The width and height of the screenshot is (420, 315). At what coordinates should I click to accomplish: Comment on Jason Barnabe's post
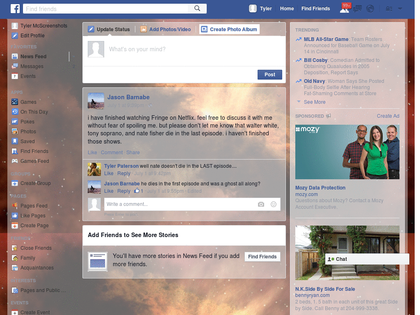[112, 153]
